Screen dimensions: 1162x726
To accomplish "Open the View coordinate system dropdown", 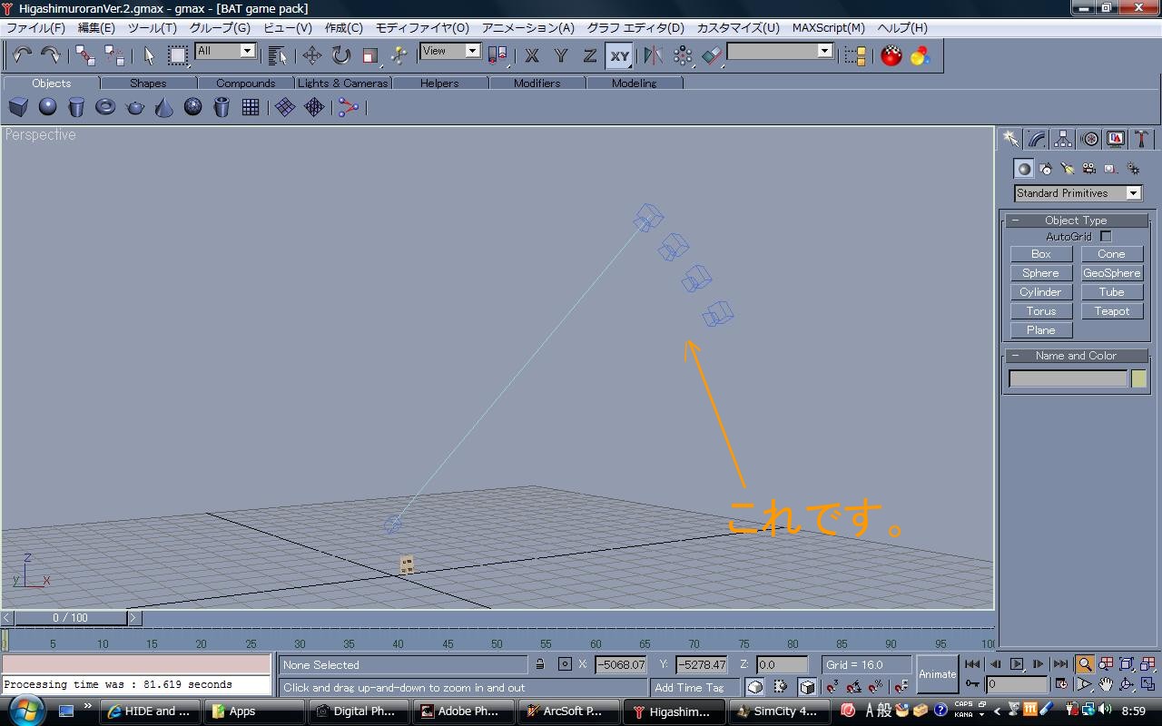I will (x=450, y=52).
